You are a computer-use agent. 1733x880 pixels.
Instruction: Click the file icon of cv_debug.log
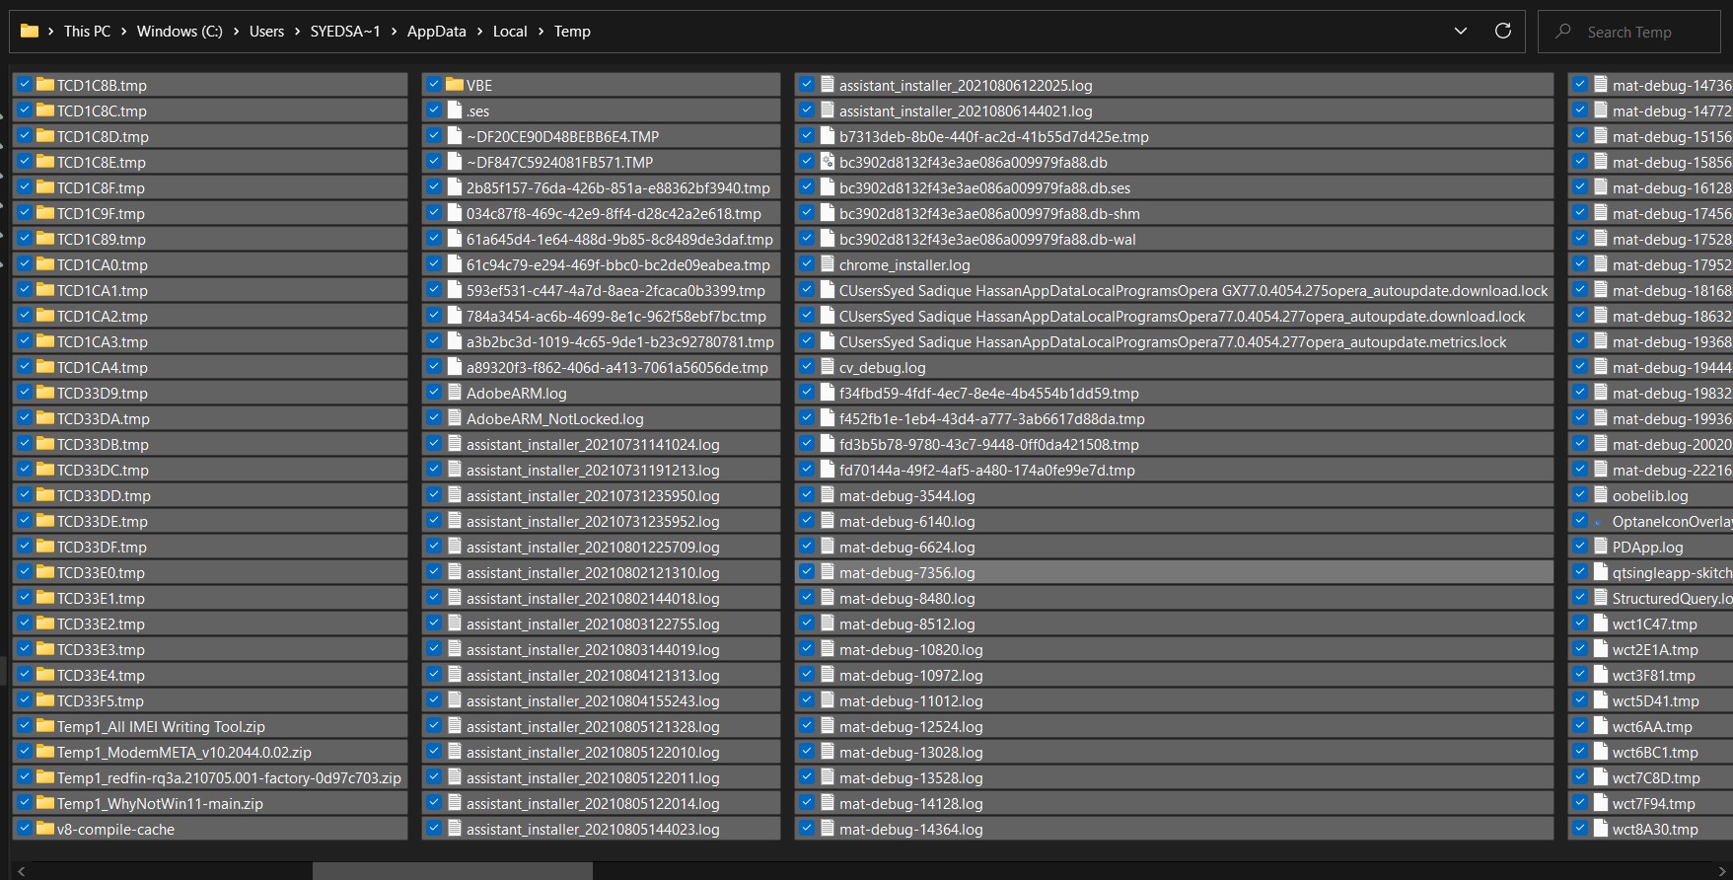pos(828,367)
